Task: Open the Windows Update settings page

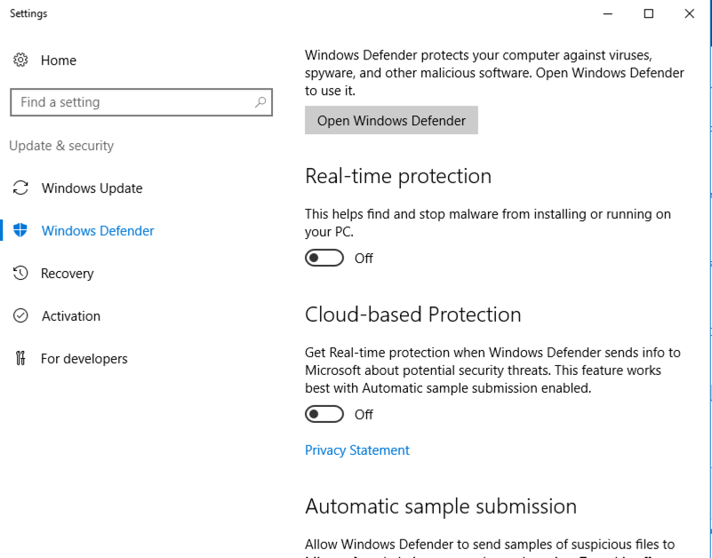Action: pos(92,188)
